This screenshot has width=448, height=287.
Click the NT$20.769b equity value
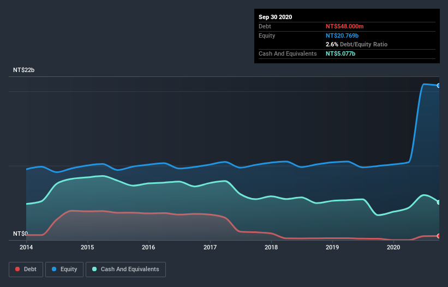point(342,35)
